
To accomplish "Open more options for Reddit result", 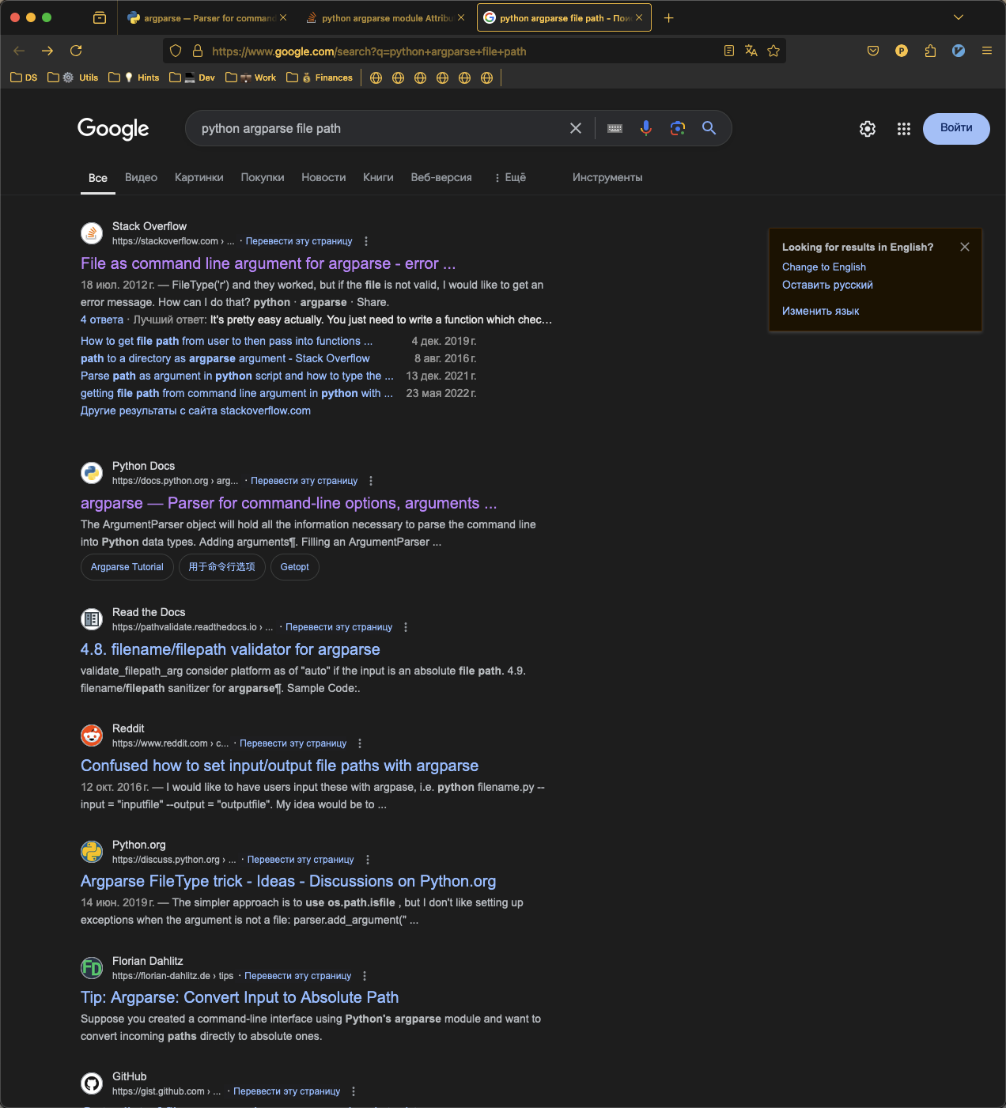I will pos(360,743).
